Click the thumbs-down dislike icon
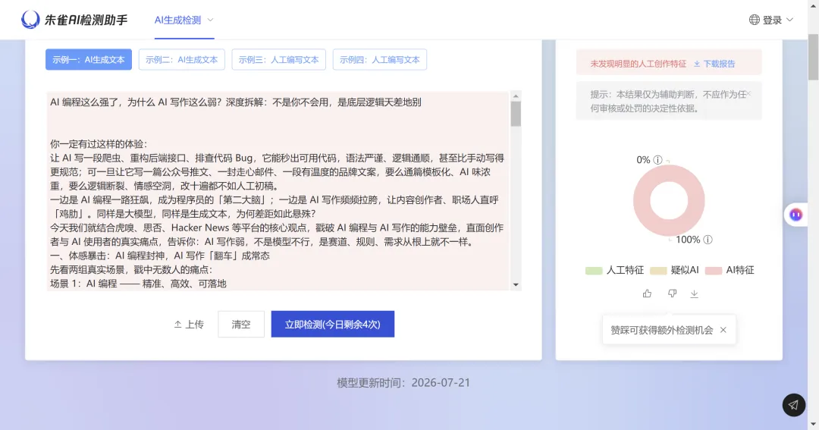 672,293
